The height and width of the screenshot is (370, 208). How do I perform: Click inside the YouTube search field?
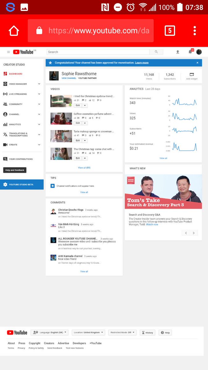[x=98, y=52]
